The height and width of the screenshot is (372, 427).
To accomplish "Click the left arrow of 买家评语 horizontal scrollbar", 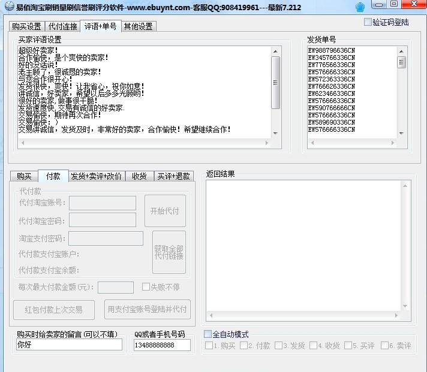I will pyautogui.click(x=23, y=143).
